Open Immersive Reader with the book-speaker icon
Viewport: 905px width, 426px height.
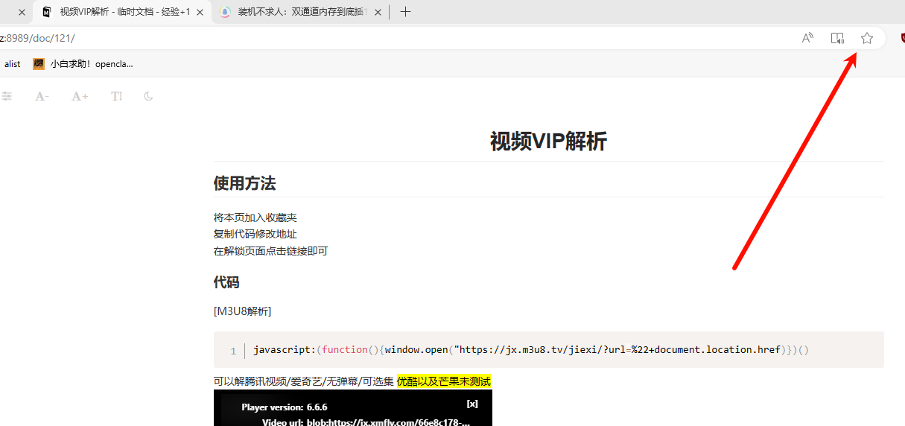pyautogui.click(x=837, y=39)
